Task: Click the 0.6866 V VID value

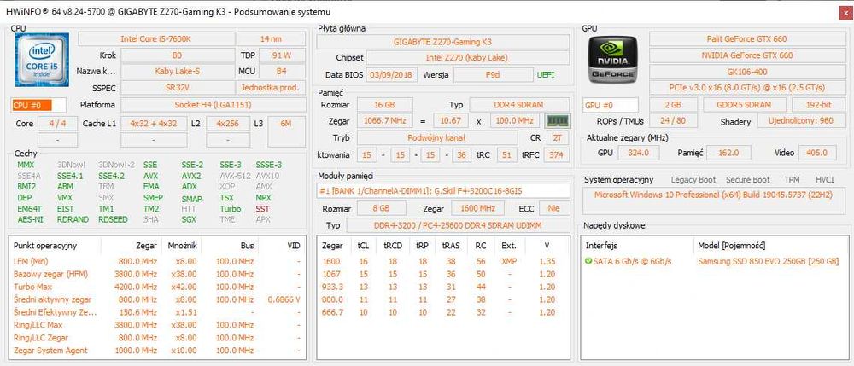Action: click(x=284, y=299)
